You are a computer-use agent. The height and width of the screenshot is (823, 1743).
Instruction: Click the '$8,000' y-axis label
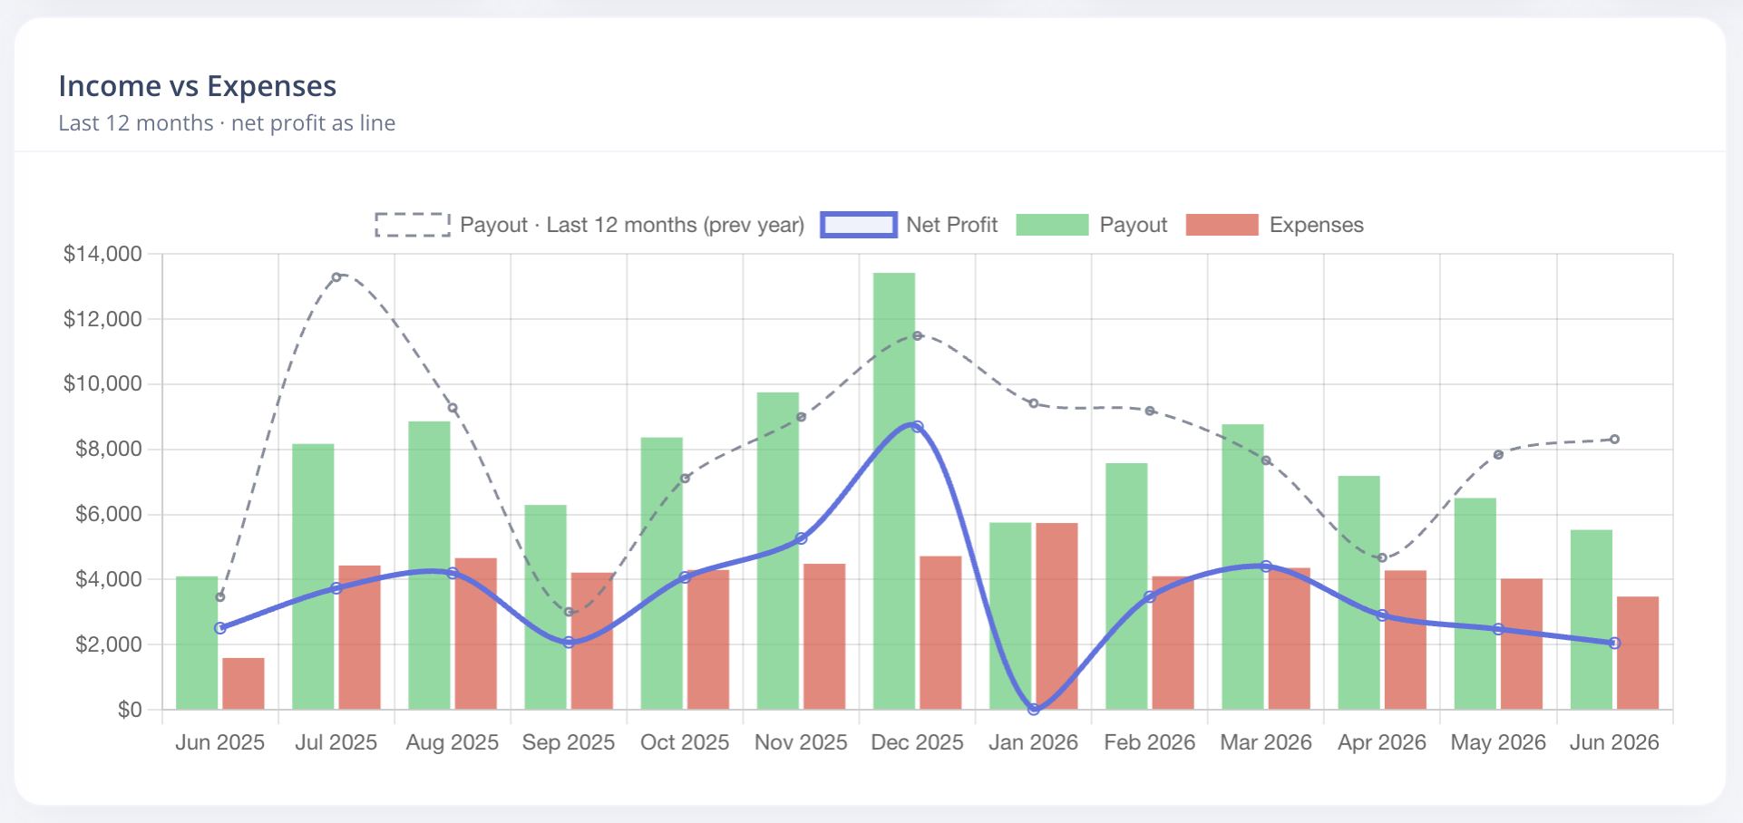pos(109,449)
